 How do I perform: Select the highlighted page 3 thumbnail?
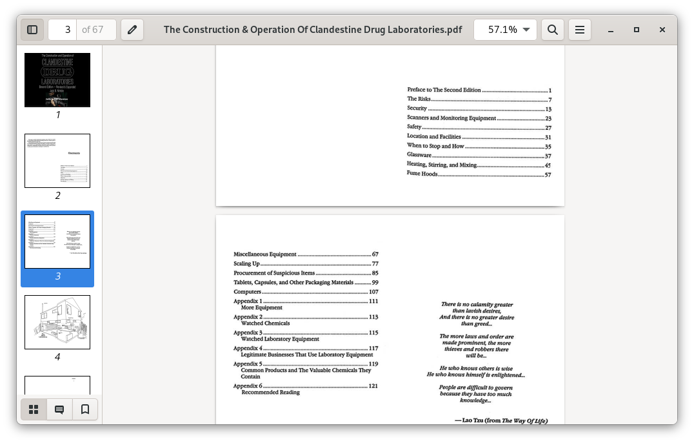click(57, 242)
